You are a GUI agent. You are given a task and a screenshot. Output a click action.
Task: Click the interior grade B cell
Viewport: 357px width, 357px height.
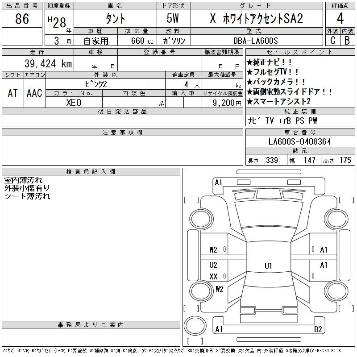tap(347, 40)
